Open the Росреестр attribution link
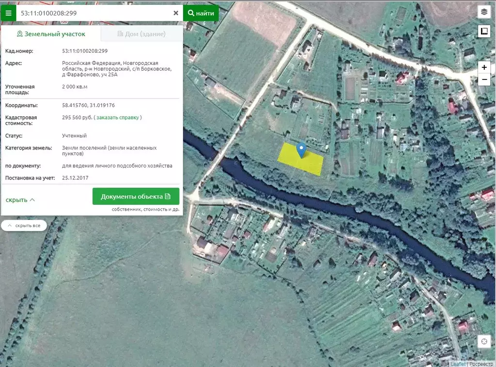The image size is (496, 367). [480, 364]
